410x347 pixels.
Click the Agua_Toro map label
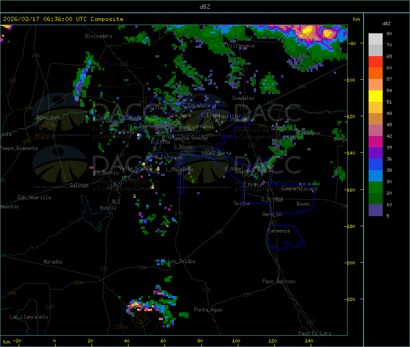point(49,118)
